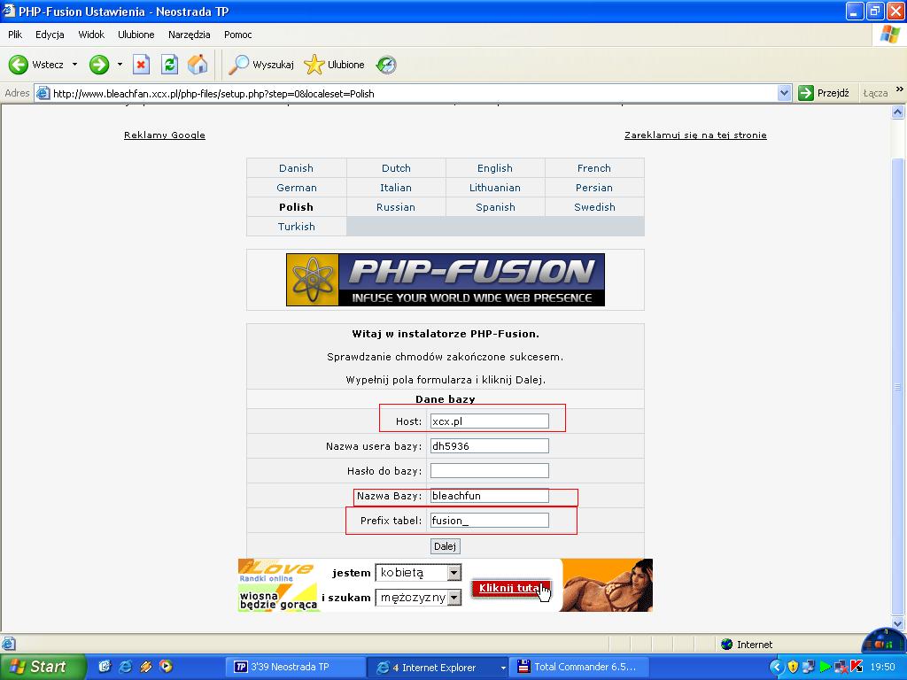Open Ulubione favorites star
The width and height of the screenshot is (907, 680).
[314, 65]
